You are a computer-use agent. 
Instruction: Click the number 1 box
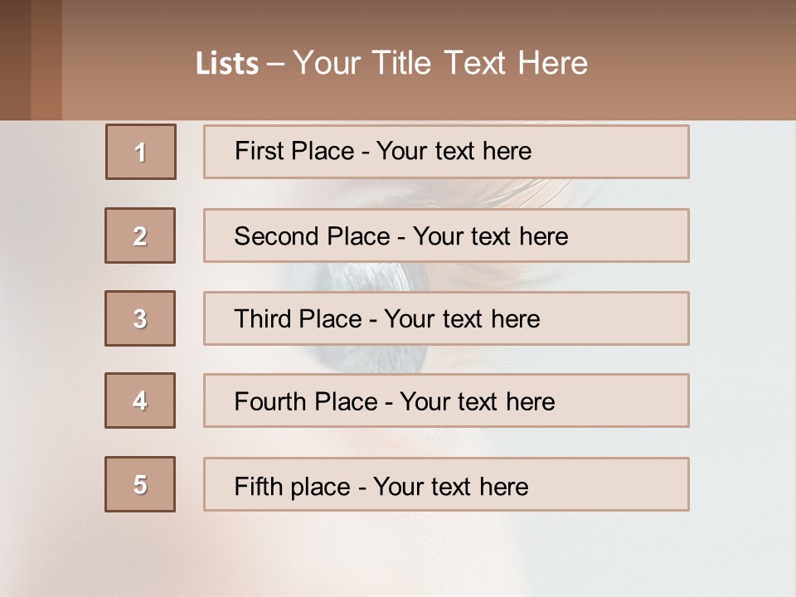pos(141,152)
